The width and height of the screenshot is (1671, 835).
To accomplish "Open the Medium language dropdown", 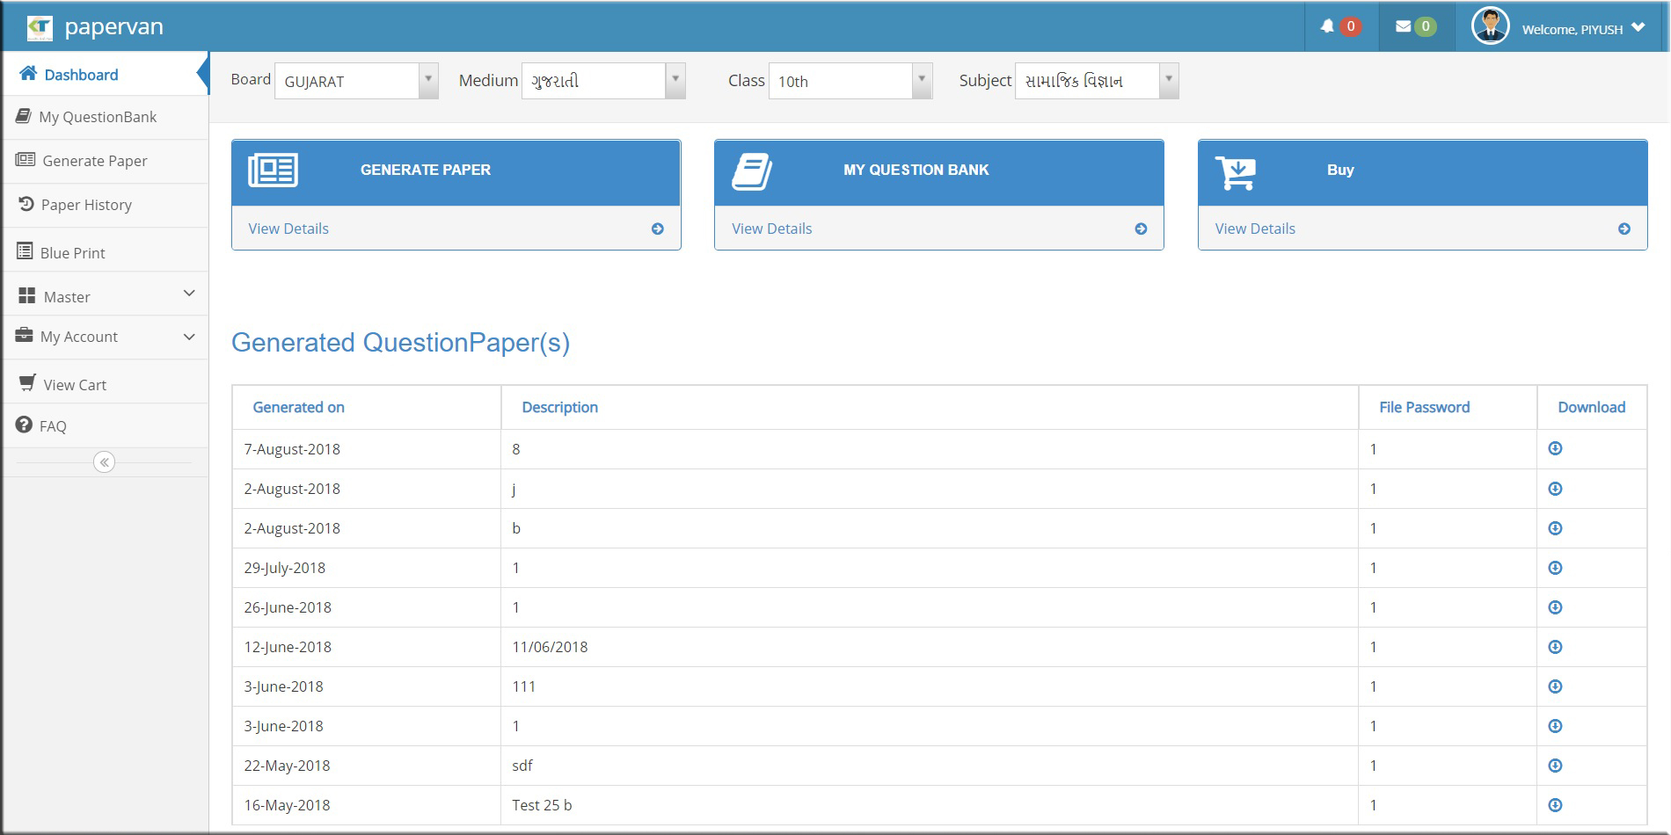I will [603, 82].
